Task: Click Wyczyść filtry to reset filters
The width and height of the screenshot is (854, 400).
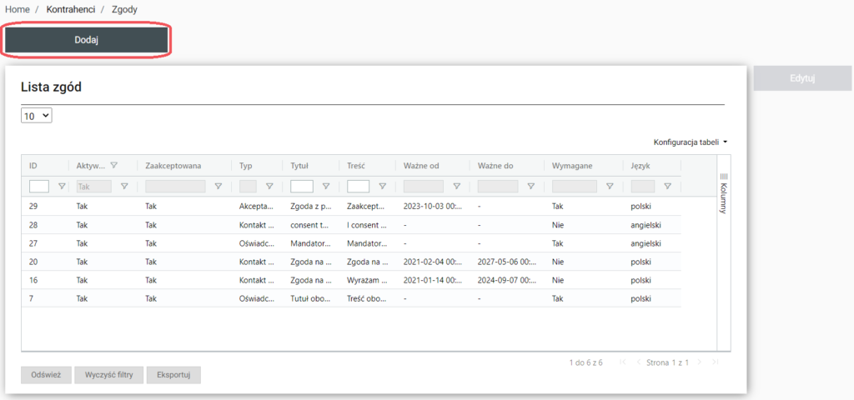Action: pos(108,375)
